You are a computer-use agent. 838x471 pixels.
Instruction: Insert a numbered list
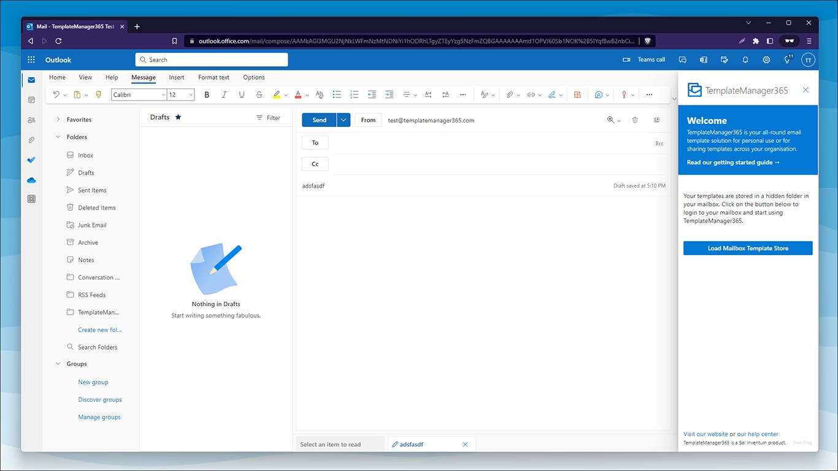pyautogui.click(x=354, y=94)
